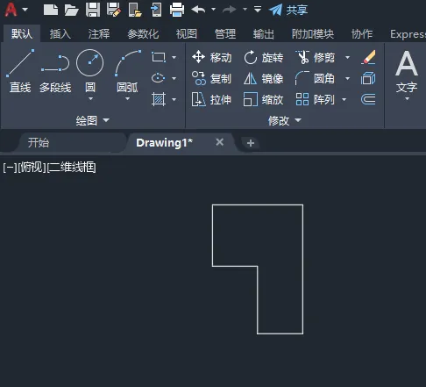Click the Offset tool icon

368,99
